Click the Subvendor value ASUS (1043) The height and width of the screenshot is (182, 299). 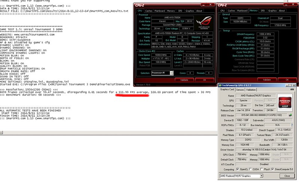pos(278,120)
